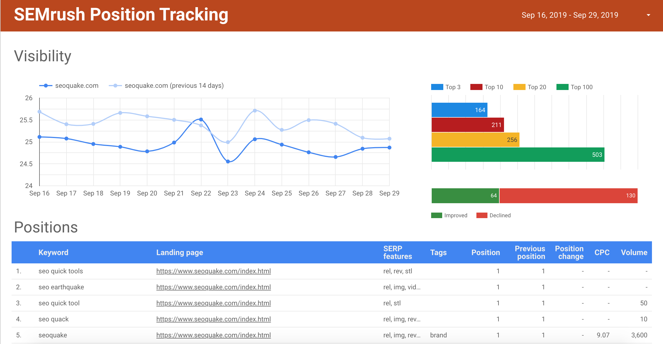Click the Sep 22 peak point on seoquake.com line
663x344 pixels.
pyautogui.click(x=201, y=120)
